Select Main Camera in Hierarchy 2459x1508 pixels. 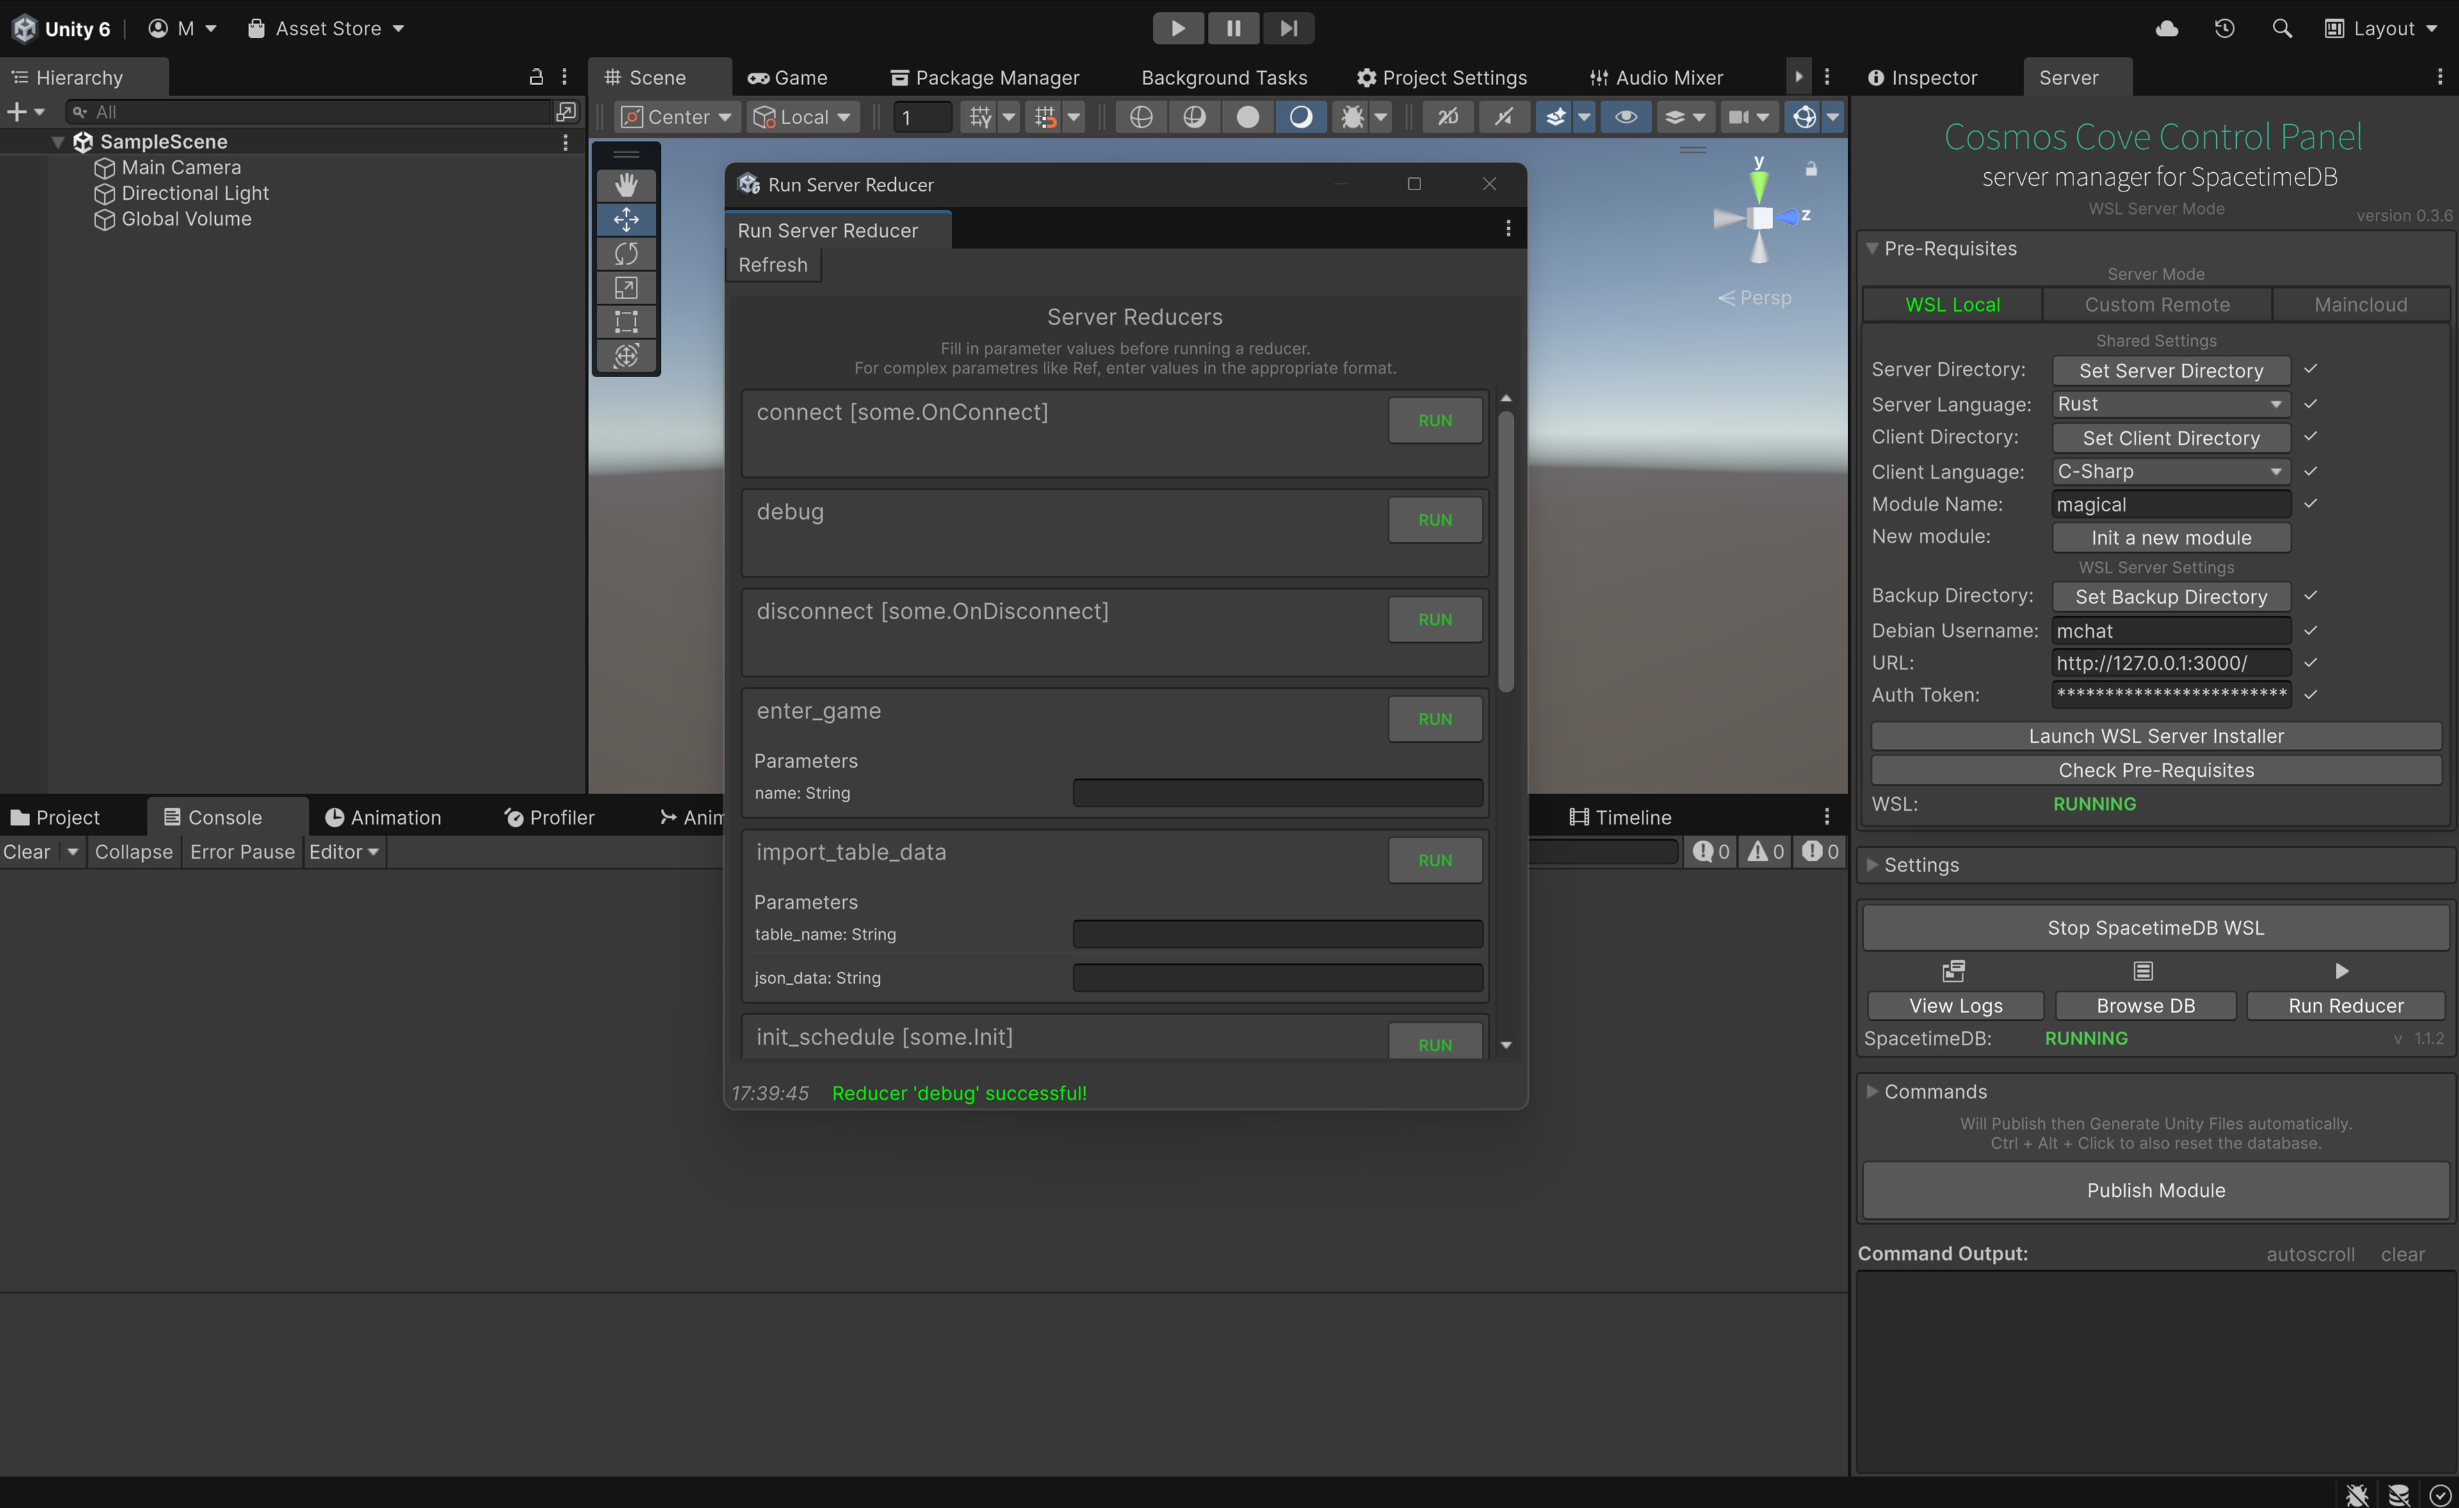coord(181,168)
